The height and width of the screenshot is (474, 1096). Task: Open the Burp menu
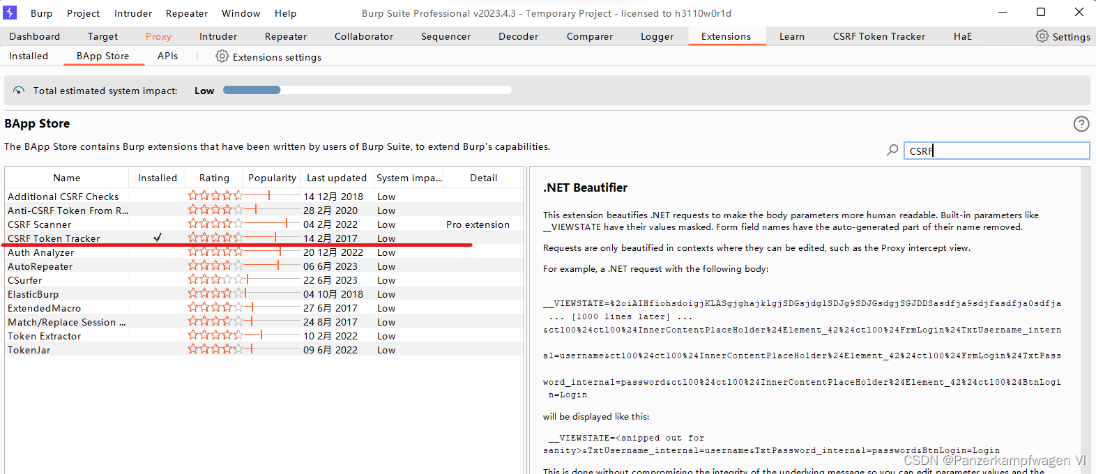41,13
